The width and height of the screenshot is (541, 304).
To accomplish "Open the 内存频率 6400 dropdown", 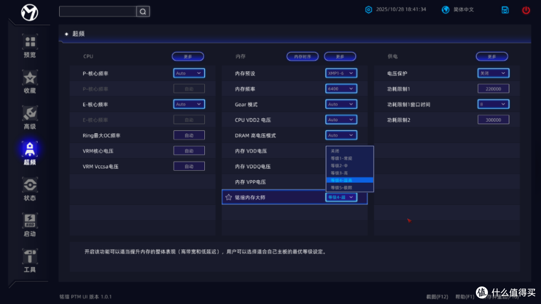I will [x=341, y=89].
